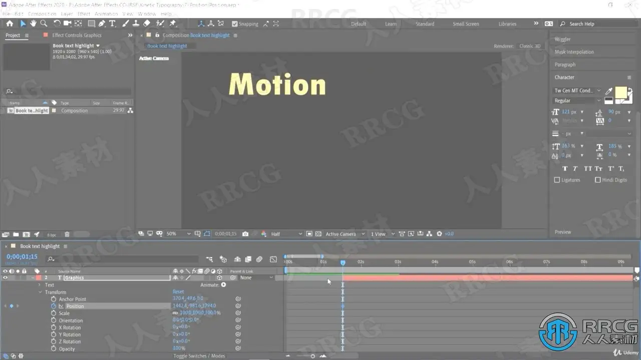
Task: Select the Puppet Pin tool
Action: tap(173, 23)
